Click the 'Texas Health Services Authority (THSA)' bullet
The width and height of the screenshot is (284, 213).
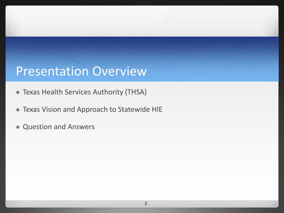tap(85, 92)
